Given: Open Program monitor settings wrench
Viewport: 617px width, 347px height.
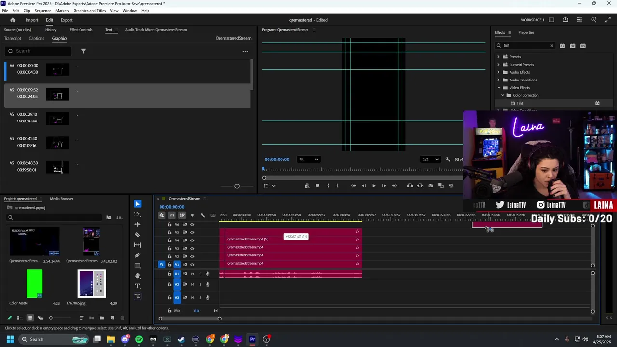Looking at the screenshot, I should pos(448,160).
